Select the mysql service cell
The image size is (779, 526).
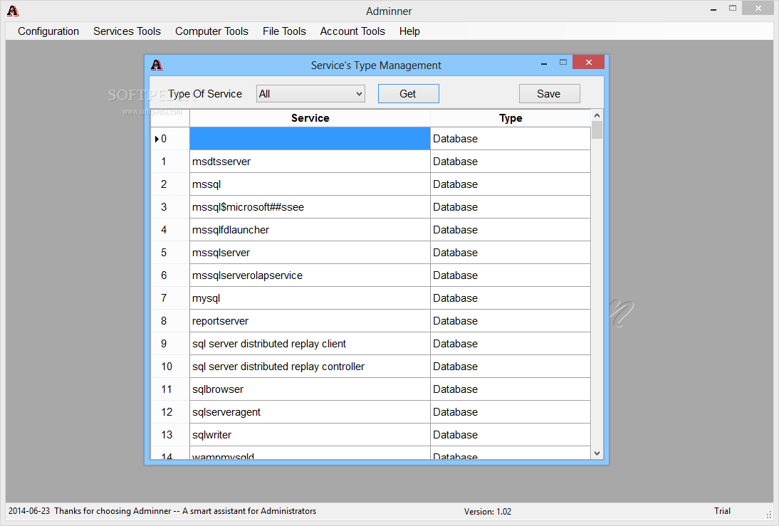(310, 298)
